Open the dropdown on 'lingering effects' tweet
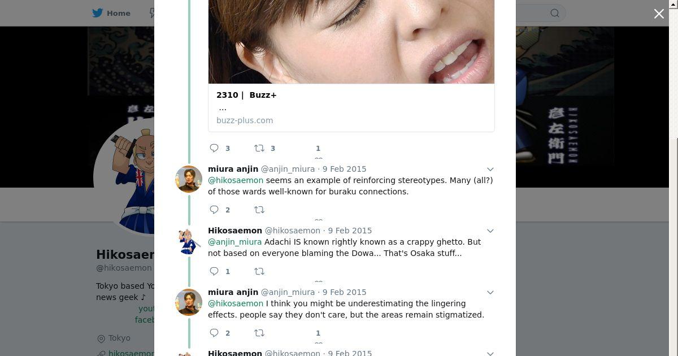678x356 pixels. (x=490, y=292)
